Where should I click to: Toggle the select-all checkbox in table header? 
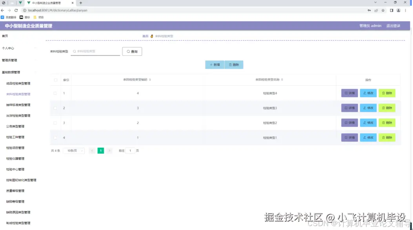click(x=55, y=80)
